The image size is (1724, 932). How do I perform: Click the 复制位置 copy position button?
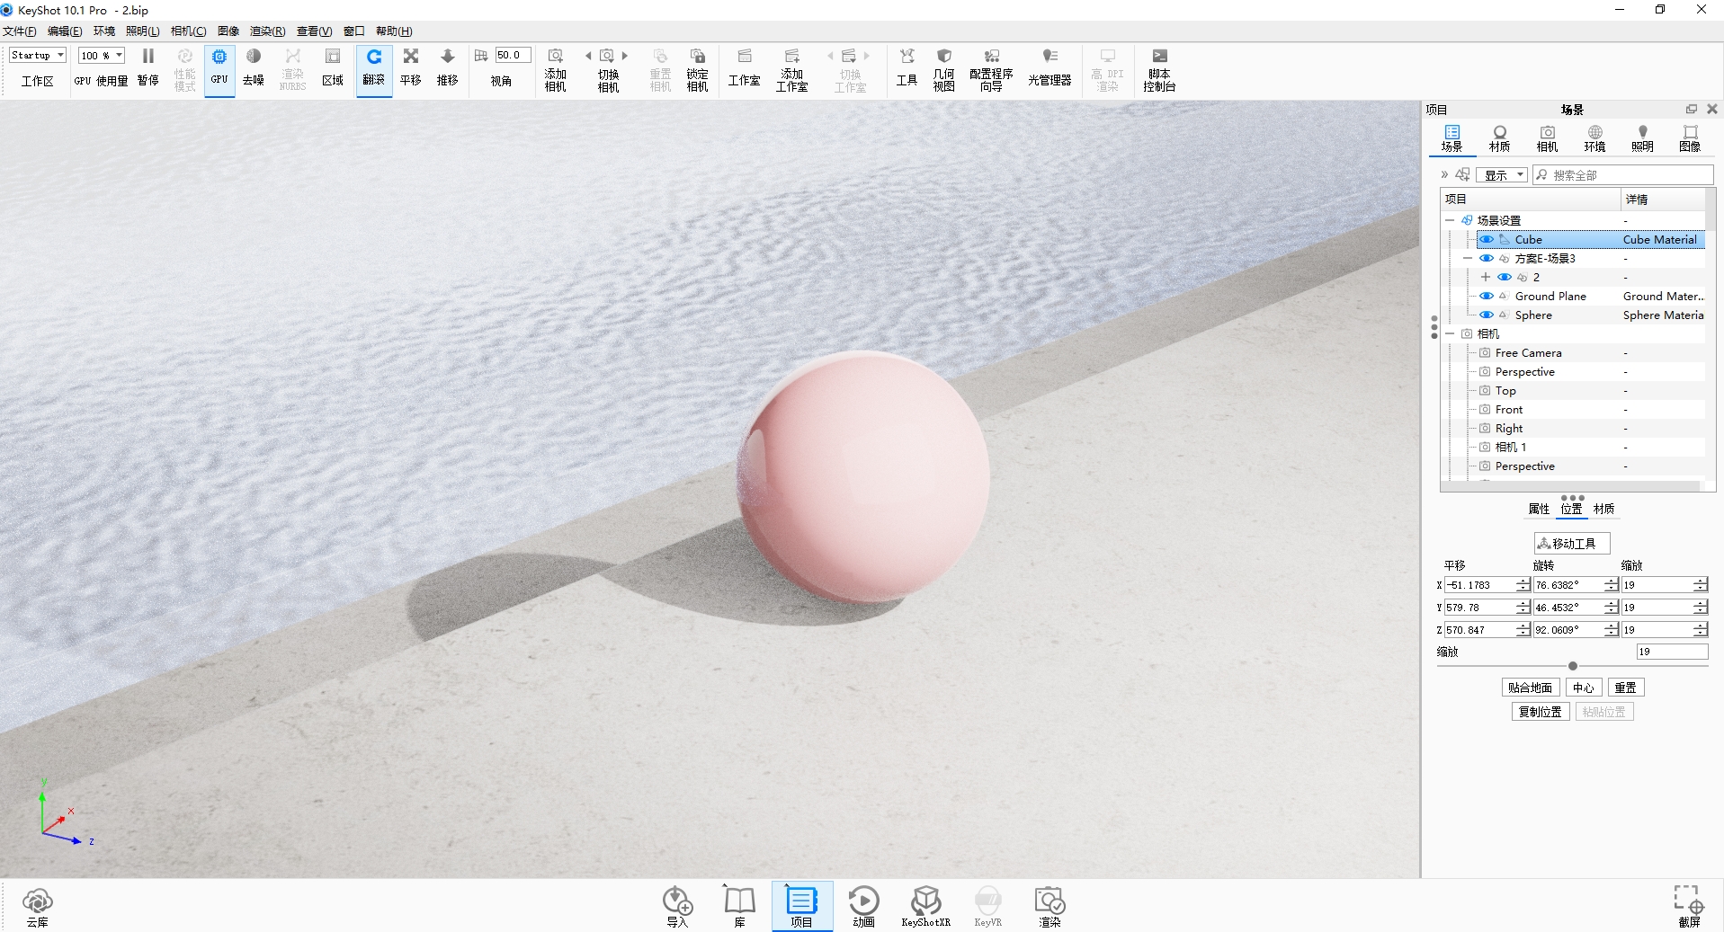[x=1540, y=712]
